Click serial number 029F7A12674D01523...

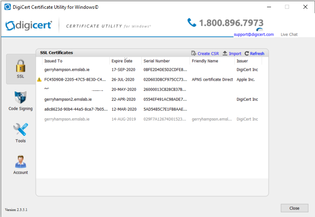pyautogui.click(x=165, y=119)
